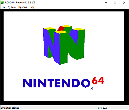Image resolution: width=129 pixels, height=110 pixels.
Task: Click the red face of the N logo
Action: (x=61, y=29)
